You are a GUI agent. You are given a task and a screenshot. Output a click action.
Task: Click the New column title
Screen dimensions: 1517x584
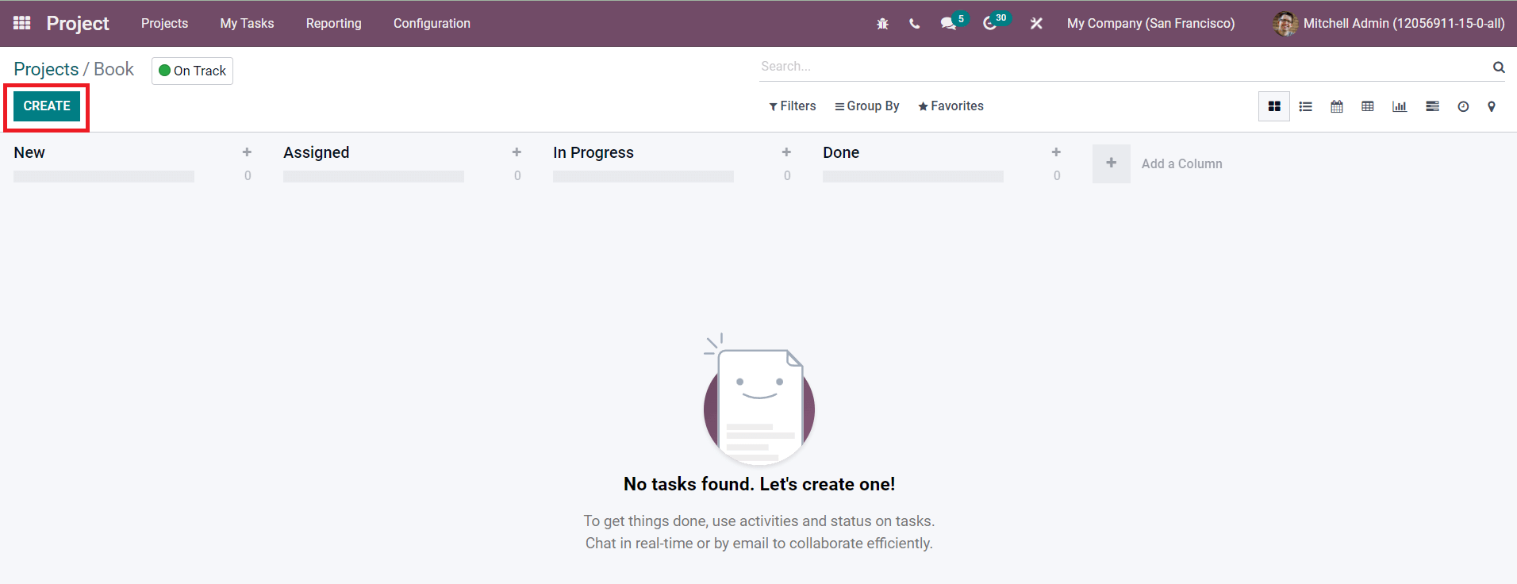point(29,152)
